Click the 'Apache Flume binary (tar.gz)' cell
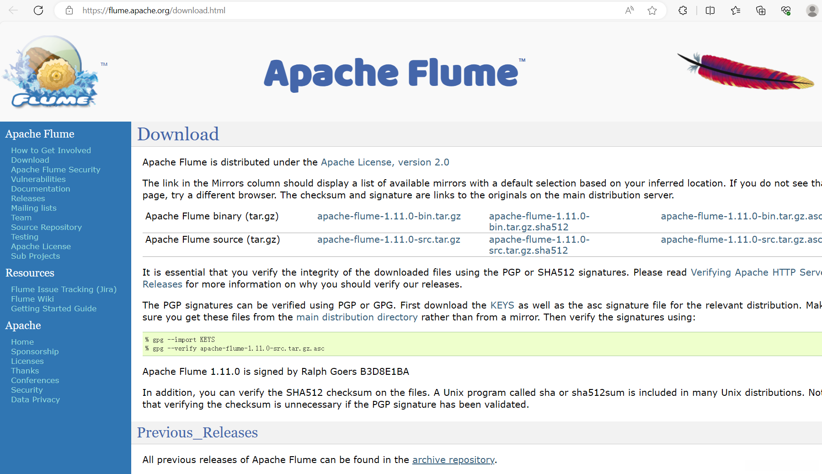The width and height of the screenshot is (822, 474). (x=212, y=216)
